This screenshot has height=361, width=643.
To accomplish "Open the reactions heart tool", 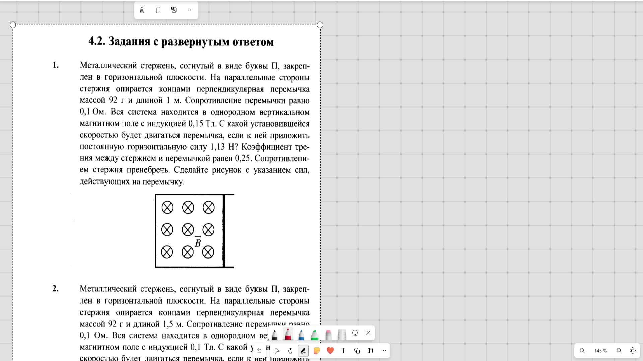I will [x=330, y=351].
